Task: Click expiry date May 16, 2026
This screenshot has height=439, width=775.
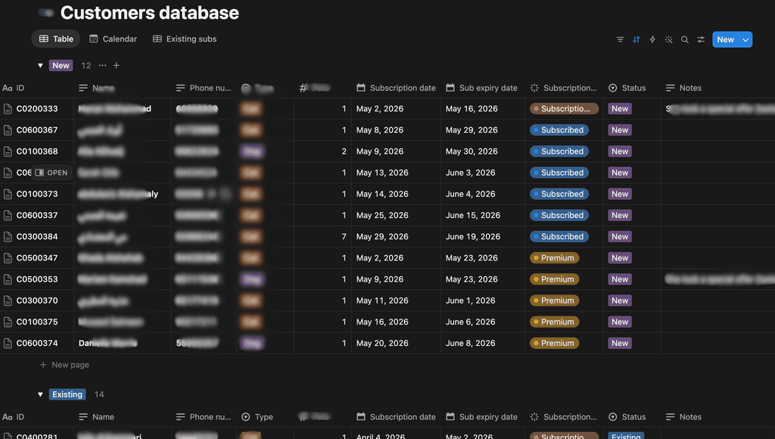Action: coord(471,109)
